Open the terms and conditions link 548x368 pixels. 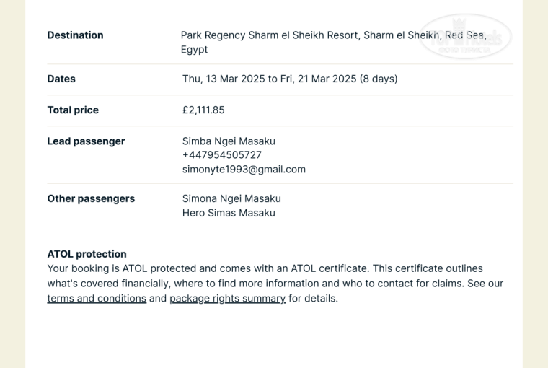click(97, 299)
